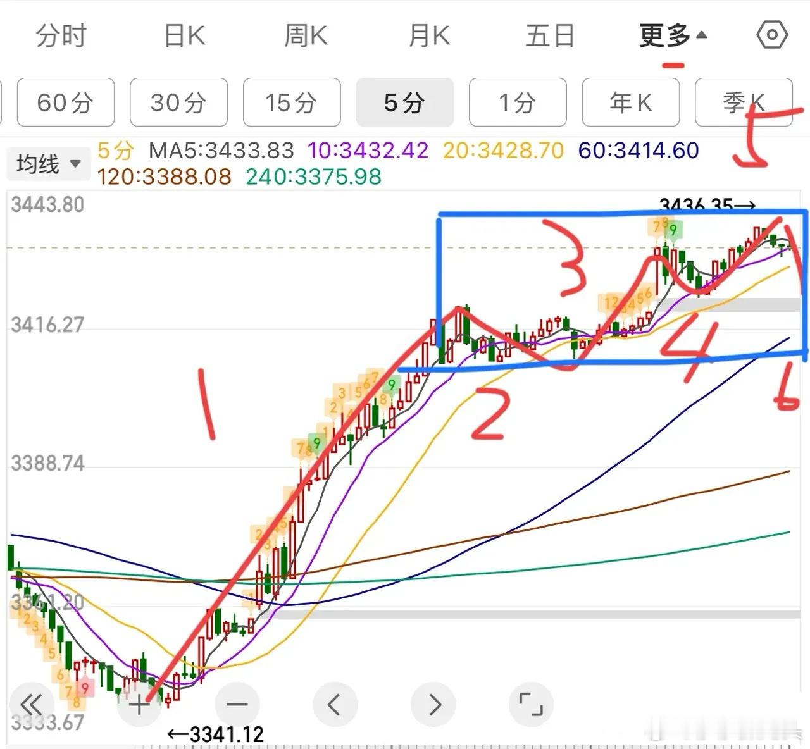Screen dimensions: 810x749
Task: Click the 3388.74 price axis label
Action: pyautogui.click(x=47, y=464)
